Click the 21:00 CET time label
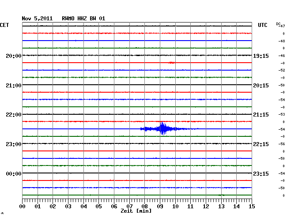The height and width of the screenshot is (218, 287). tap(14, 86)
